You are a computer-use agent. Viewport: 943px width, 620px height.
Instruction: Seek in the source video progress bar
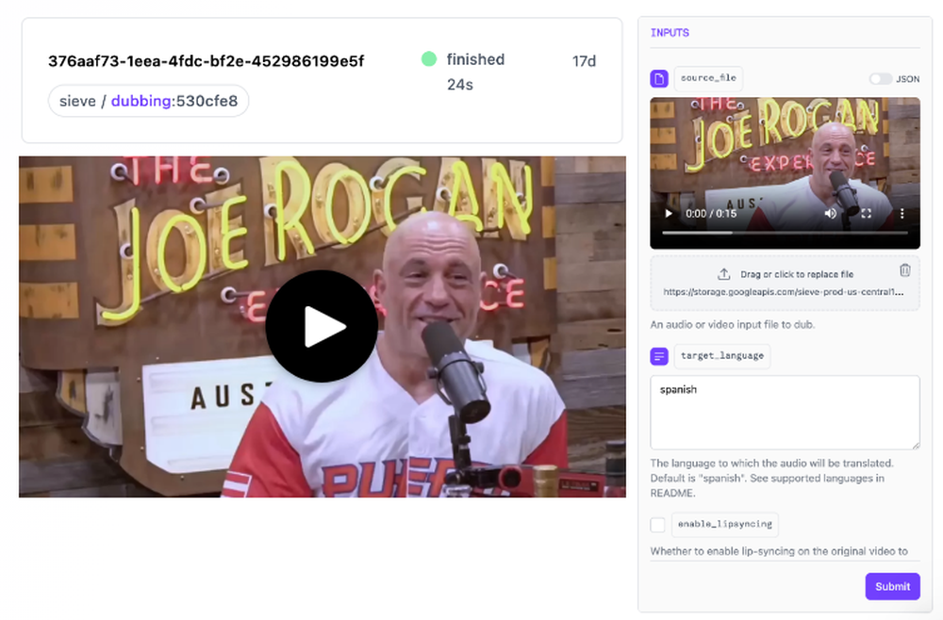[x=785, y=233]
